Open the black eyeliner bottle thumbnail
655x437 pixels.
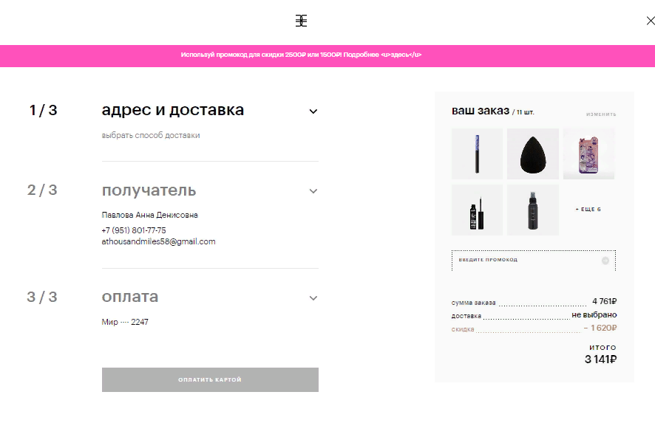[x=477, y=210]
